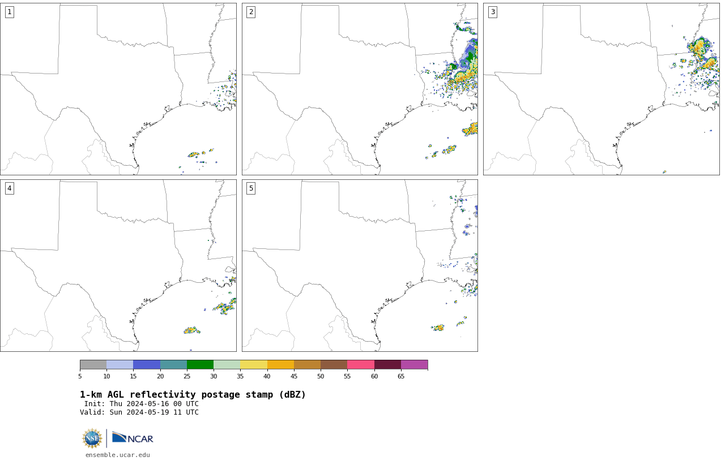
Task: Click the NSF logo emblem
Action: [92, 438]
